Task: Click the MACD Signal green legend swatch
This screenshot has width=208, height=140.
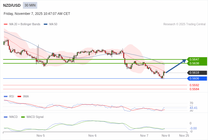Action: click(23, 117)
